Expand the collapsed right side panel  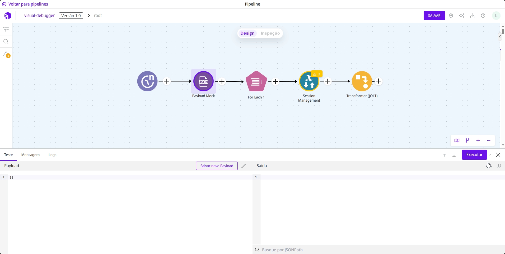tap(500, 37)
